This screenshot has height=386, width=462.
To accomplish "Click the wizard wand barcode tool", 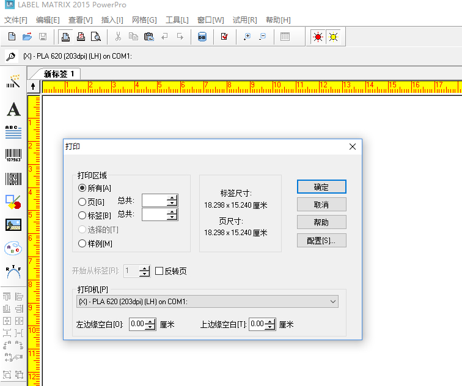I will [x=13, y=82].
